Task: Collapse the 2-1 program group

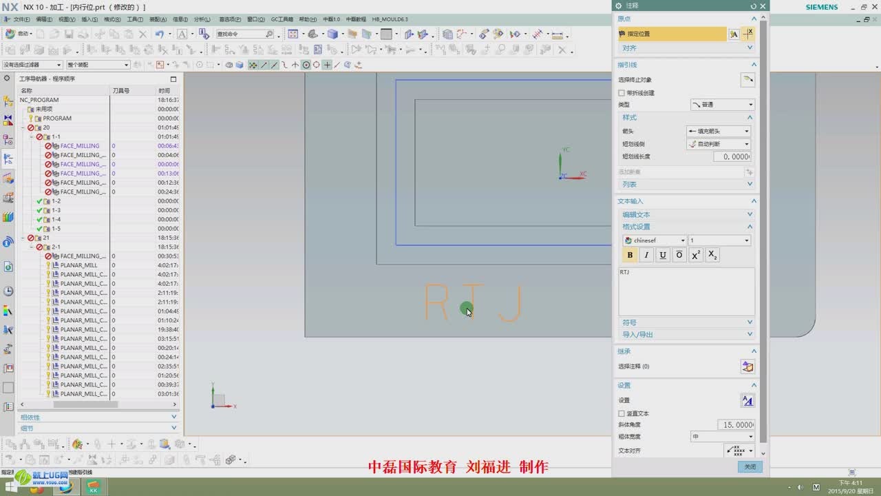Action: pyautogui.click(x=31, y=247)
